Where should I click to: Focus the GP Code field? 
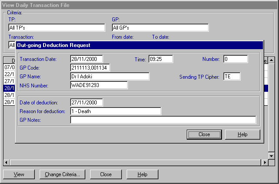coord(90,68)
